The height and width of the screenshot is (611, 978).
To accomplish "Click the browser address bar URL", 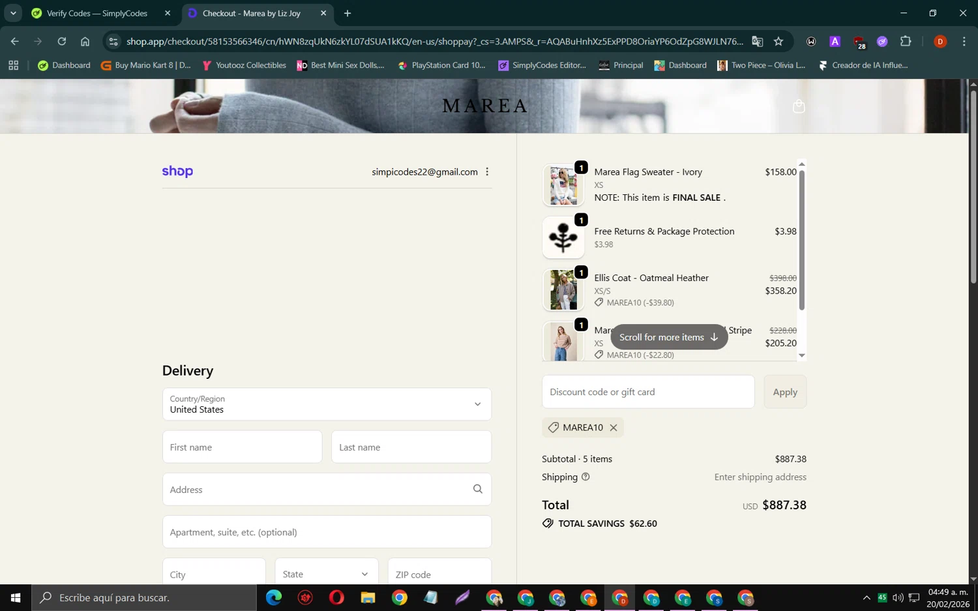I will tap(434, 41).
